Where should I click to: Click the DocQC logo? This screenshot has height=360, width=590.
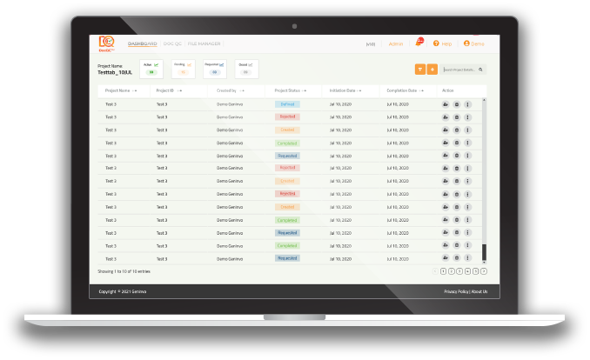[106, 43]
